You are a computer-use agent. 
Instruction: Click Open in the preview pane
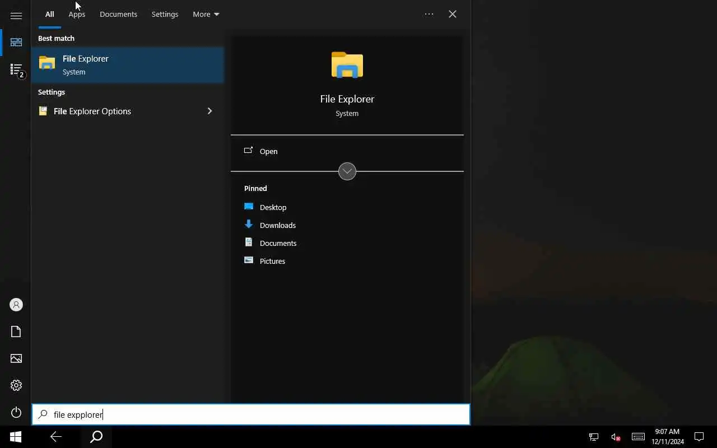click(x=347, y=151)
